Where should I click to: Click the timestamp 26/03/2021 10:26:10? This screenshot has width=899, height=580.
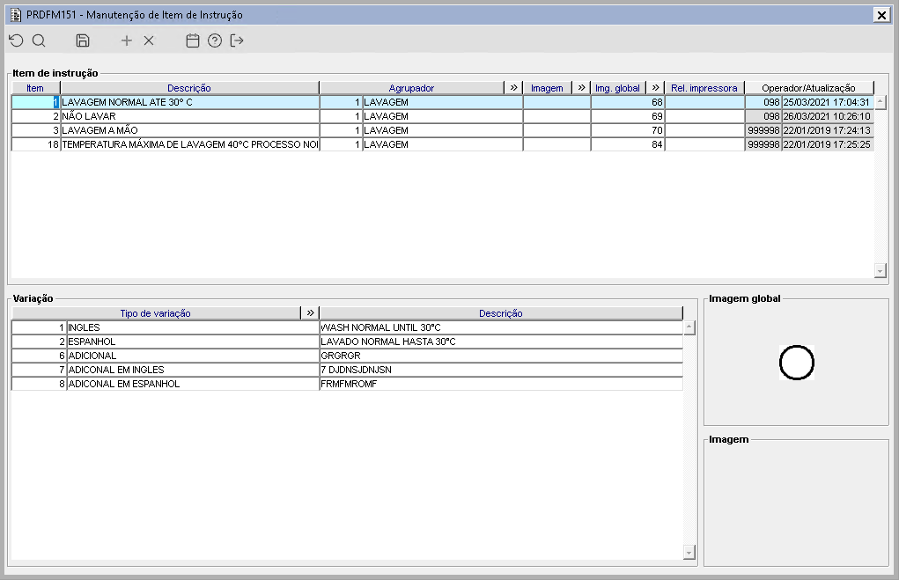point(828,116)
